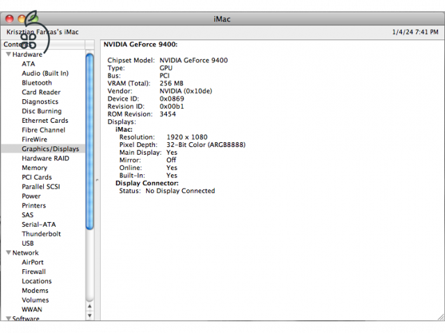Select Printers in the list
This screenshot has width=445, height=333.
[34, 205]
